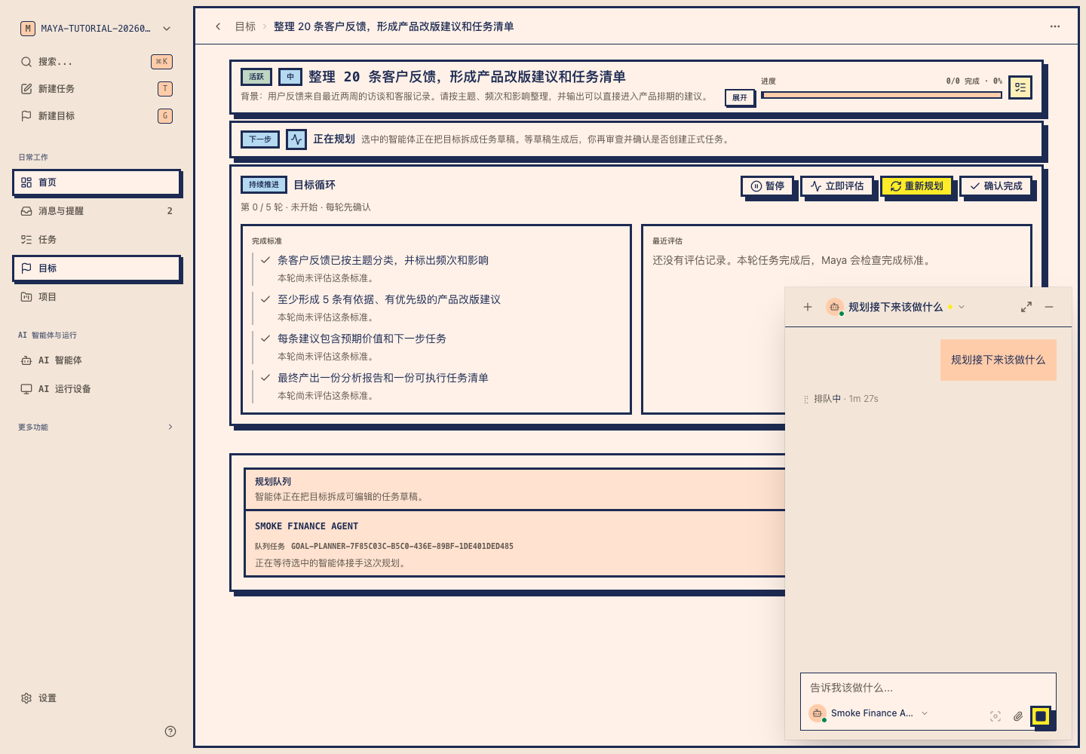Viewport: 1086px width, 754px height.
Task: Minimize the chat panel
Action: (x=1049, y=307)
